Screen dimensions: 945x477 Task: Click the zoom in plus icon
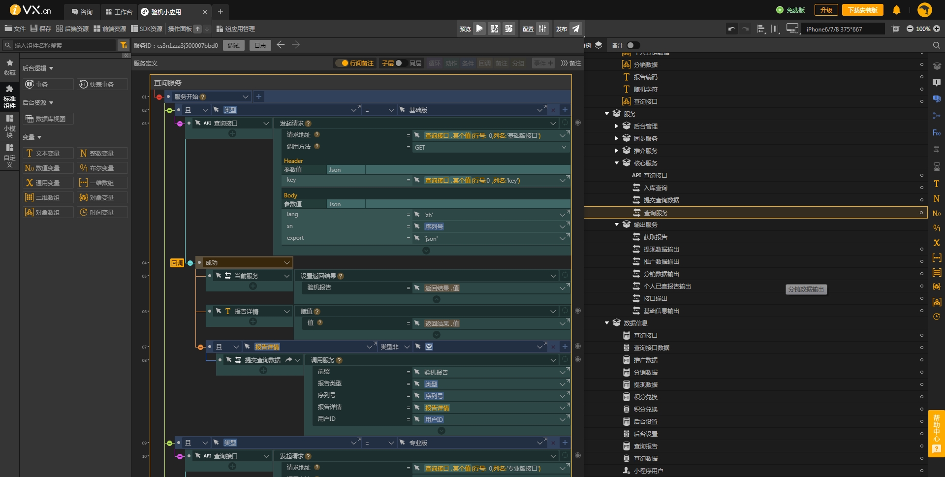tap(937, 29)
